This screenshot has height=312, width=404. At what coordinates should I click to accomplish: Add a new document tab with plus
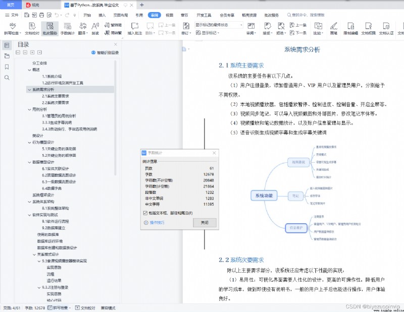142,5
